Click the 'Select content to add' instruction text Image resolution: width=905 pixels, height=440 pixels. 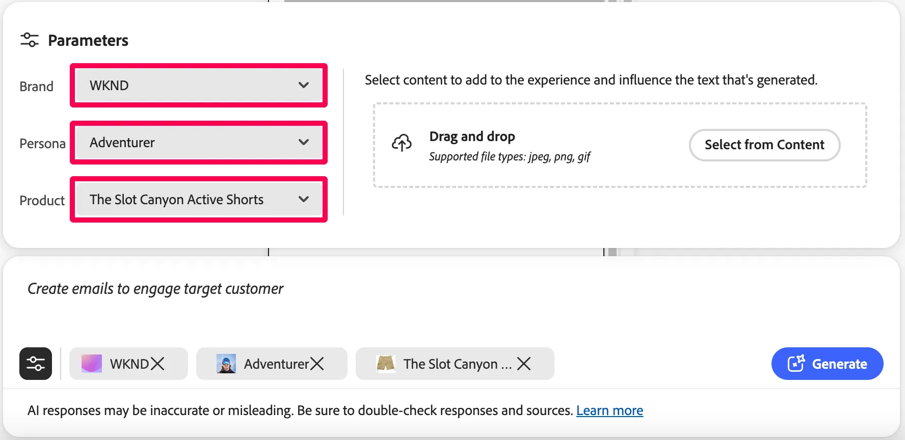pos(591,80)
